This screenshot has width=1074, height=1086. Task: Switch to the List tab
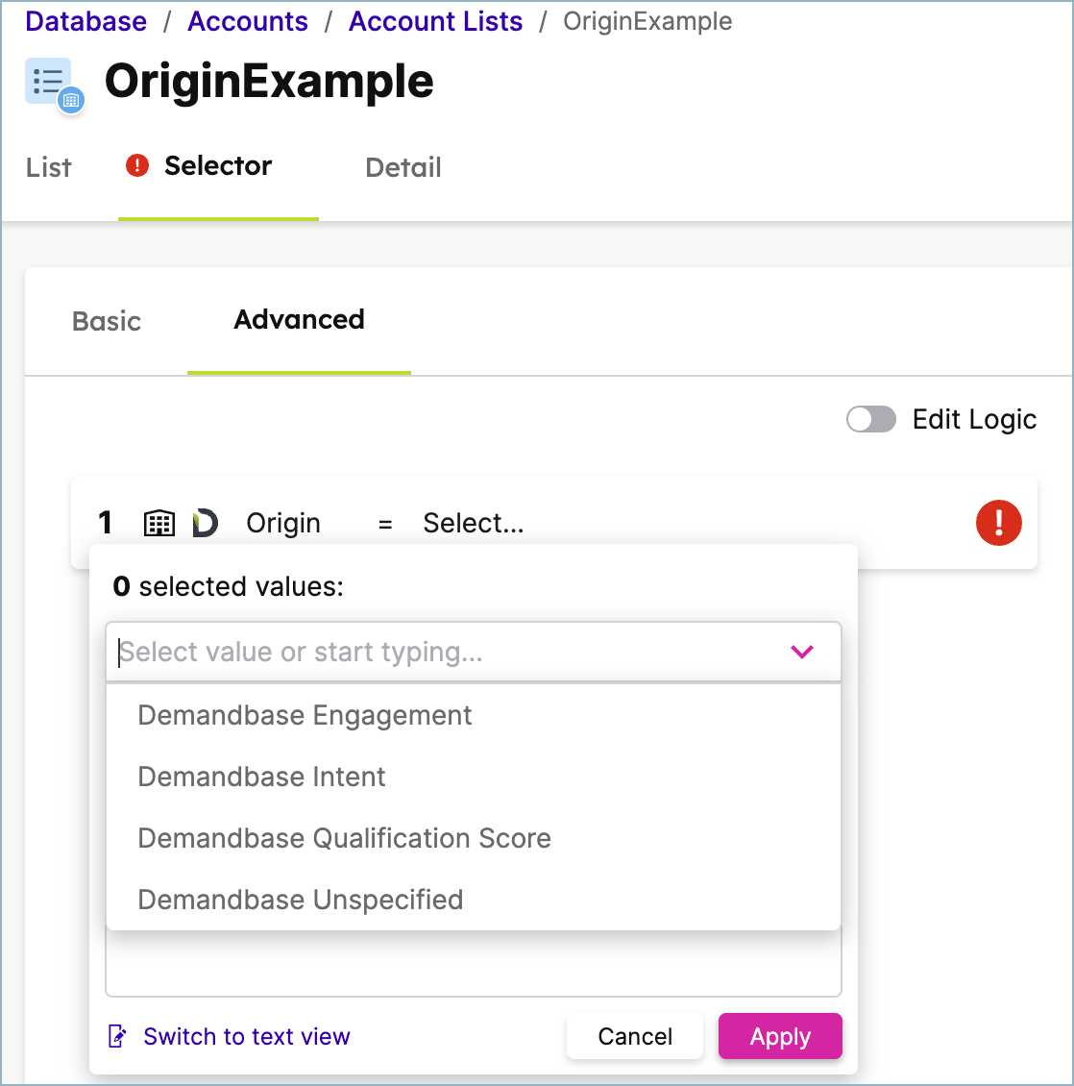click(x=48, y=167)
